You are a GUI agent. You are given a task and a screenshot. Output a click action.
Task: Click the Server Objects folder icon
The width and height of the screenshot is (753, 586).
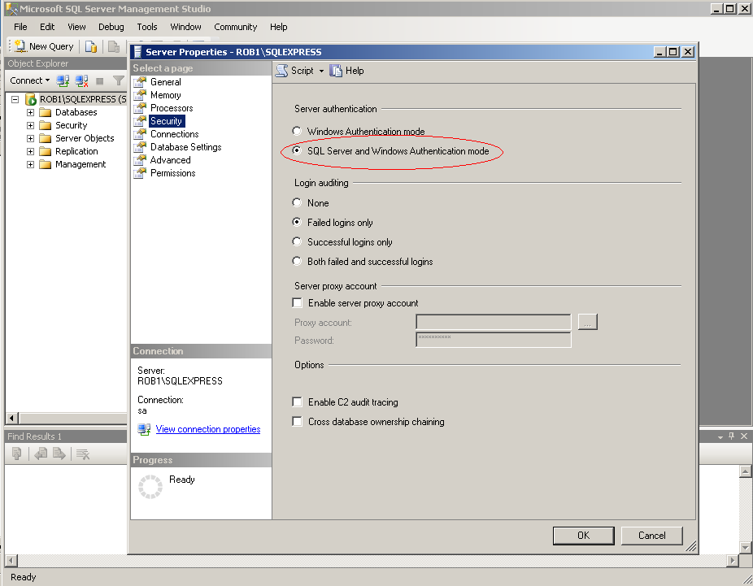point(46,138)
